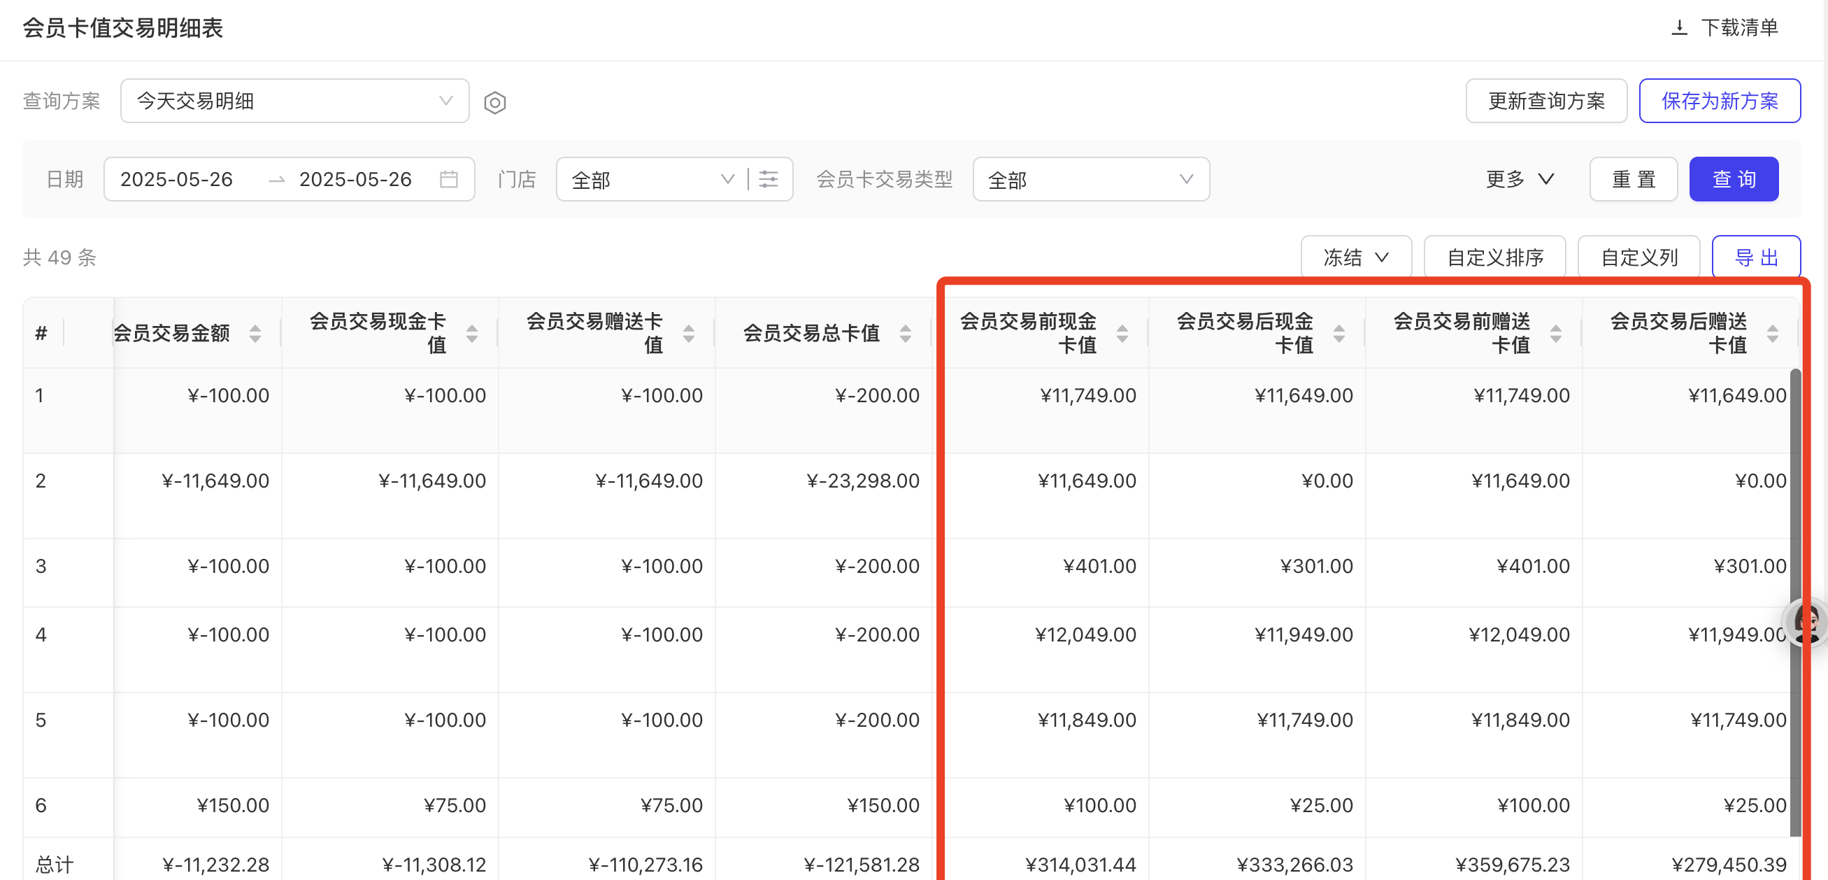Open the 门店 store dropdown

click(653, 179)
